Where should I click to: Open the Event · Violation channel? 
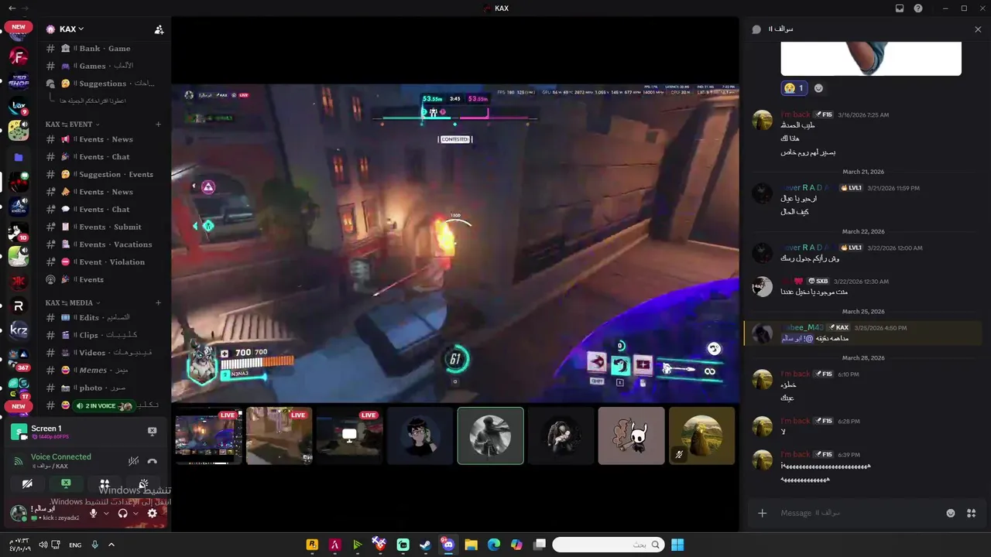[x=105, y=261]
